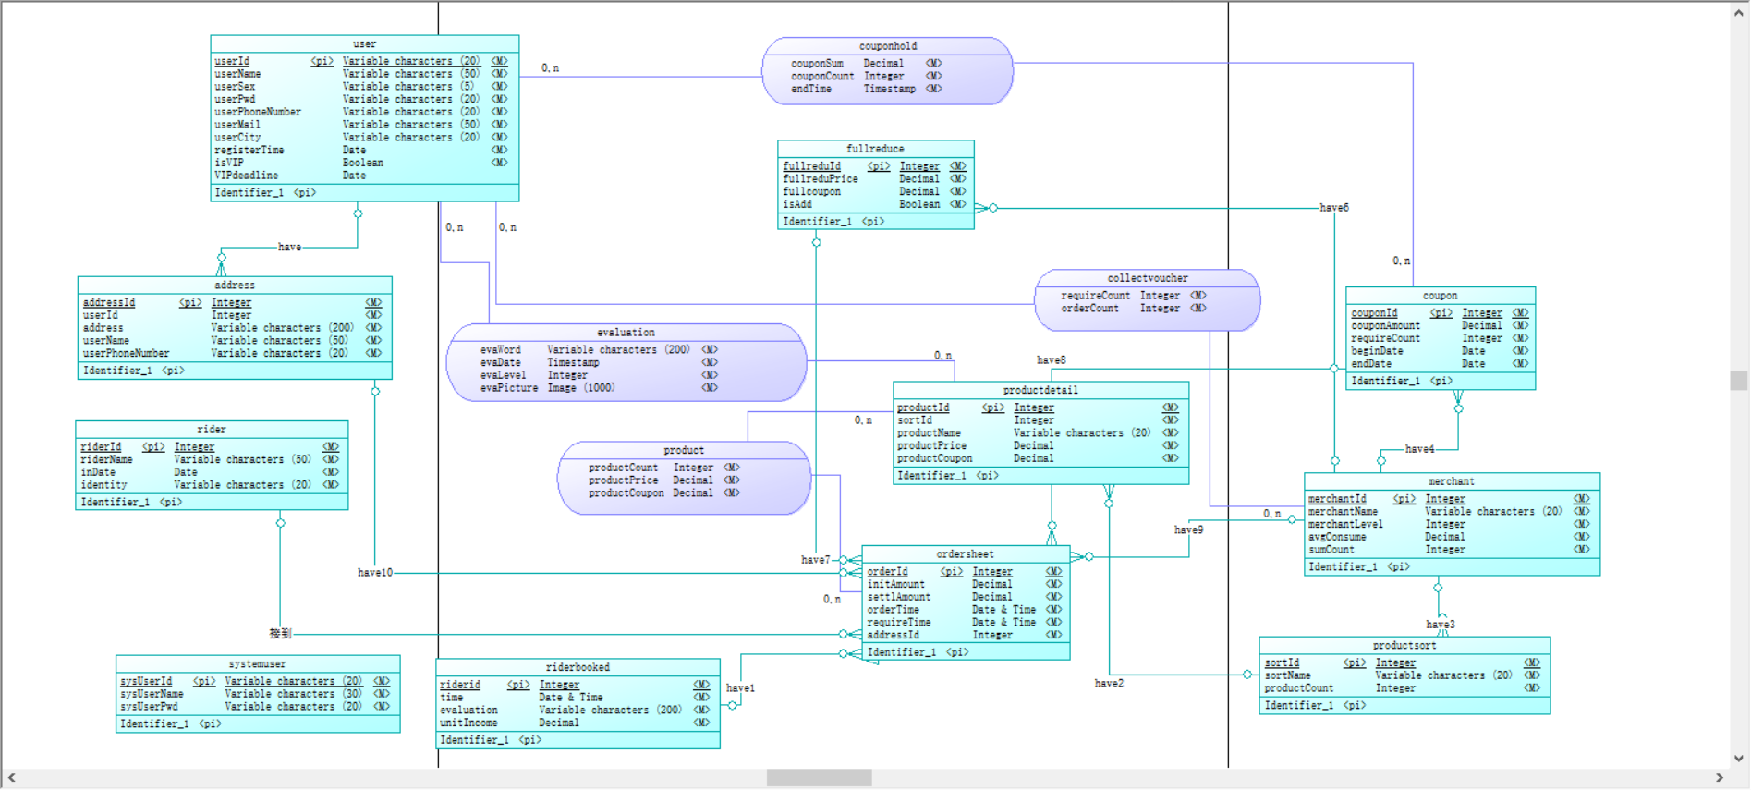This screenshot has height=790, width=1751.
Task: Click the horizontal scrollbar thumb
Action: pos(819,778)
